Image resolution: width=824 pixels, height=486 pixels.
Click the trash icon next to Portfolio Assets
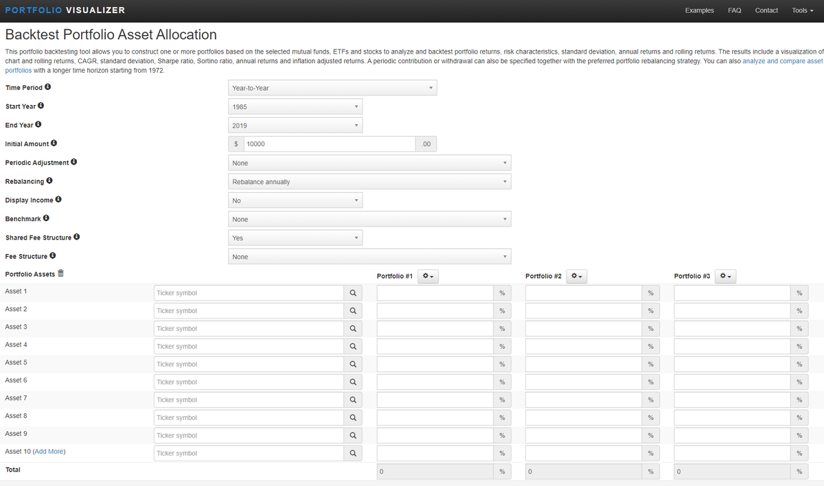click(60, 274)
